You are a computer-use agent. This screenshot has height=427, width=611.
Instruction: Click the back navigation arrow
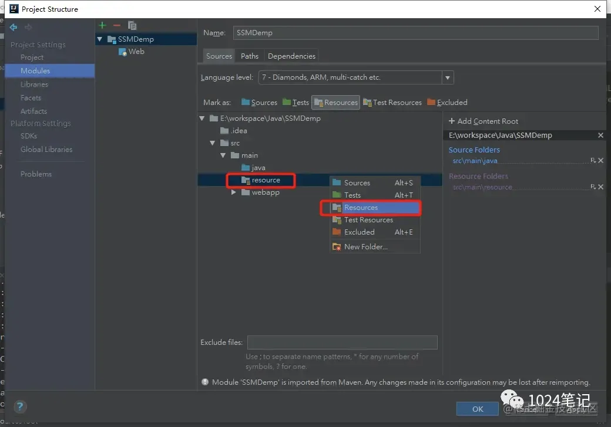14,27
